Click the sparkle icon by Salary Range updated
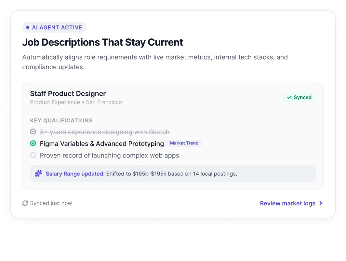Screen dimensions: 346x261 (x=38, y=173)
